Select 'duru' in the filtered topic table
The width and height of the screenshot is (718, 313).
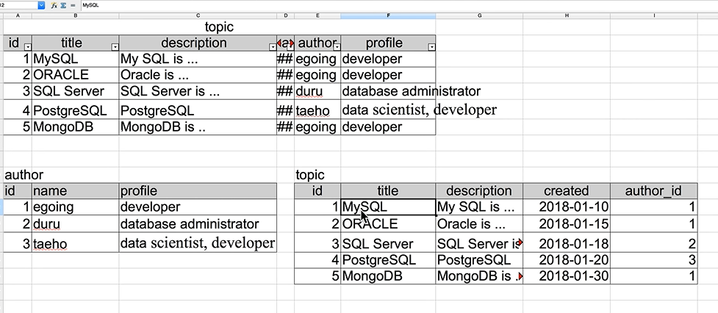[317, 91]
